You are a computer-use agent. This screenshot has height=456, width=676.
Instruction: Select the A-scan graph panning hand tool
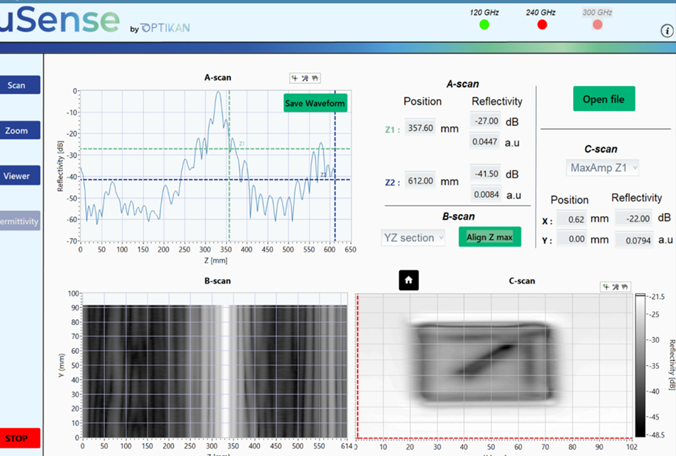click(315, 78)
